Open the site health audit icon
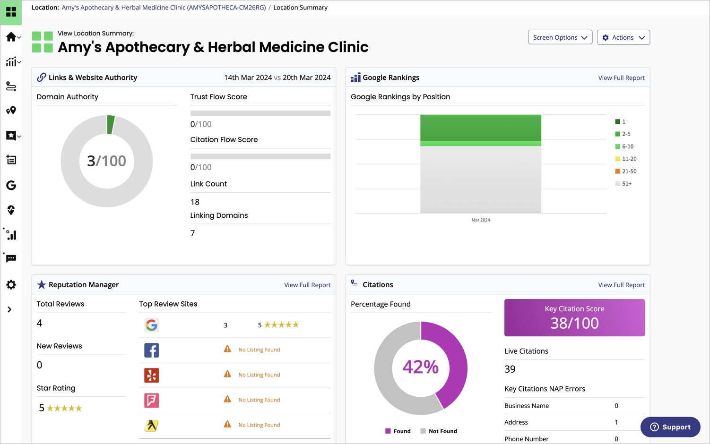The height and width of the screenshot is (444, 710). point(11,210)
